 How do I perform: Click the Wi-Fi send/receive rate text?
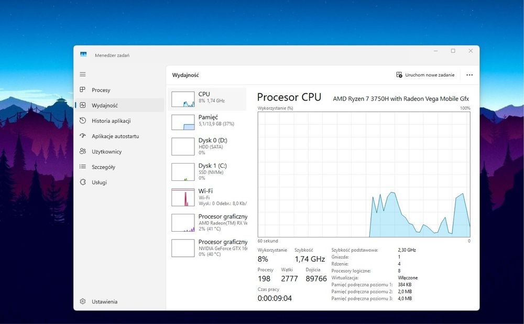pyautogui.click(x=223, y=203)
